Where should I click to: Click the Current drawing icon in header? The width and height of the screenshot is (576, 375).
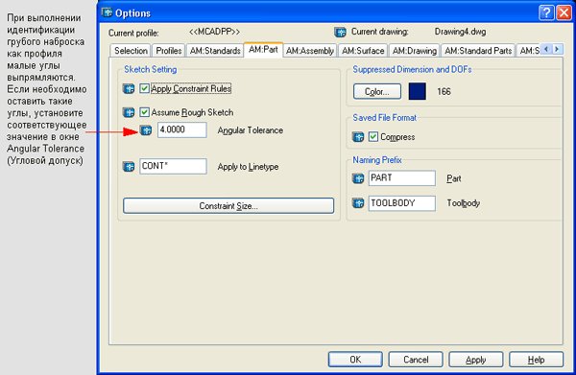pyautogui.click(x=340, y=33)
